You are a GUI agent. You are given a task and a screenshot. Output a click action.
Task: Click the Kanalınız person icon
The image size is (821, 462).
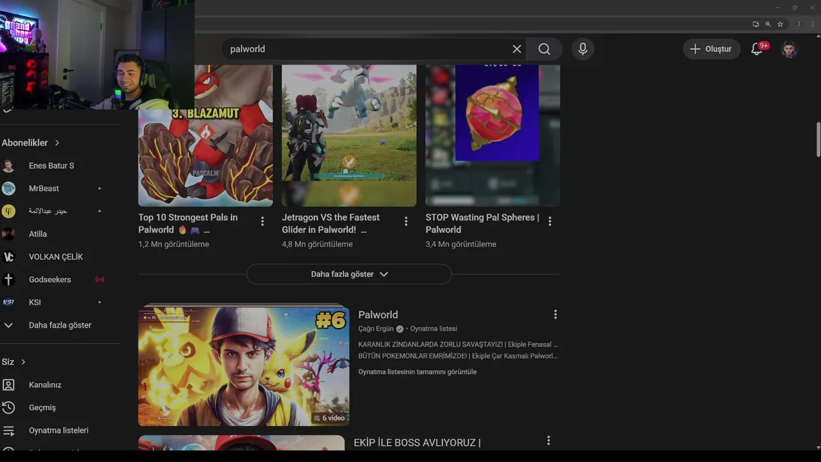(8, 385)
